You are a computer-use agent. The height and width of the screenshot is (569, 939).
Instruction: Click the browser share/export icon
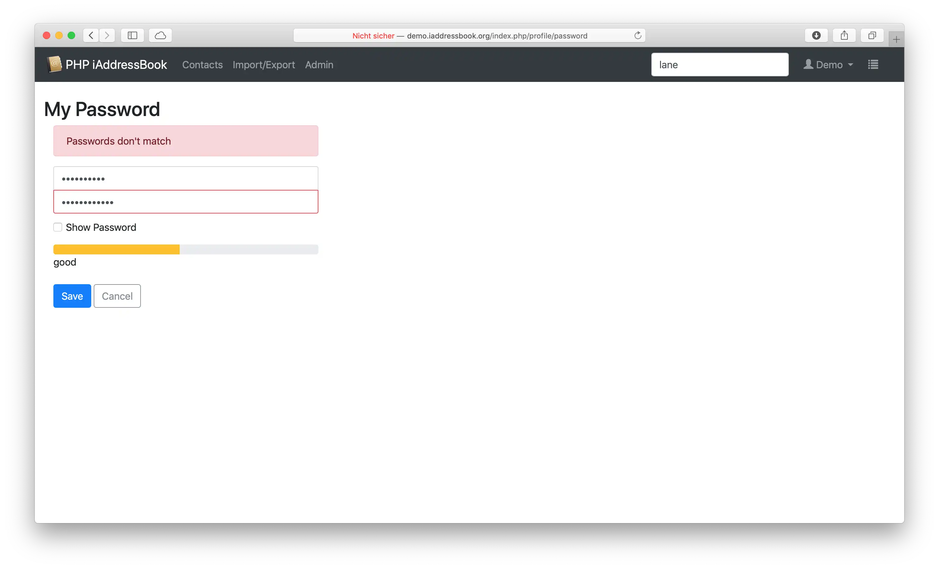coord(844,35)
